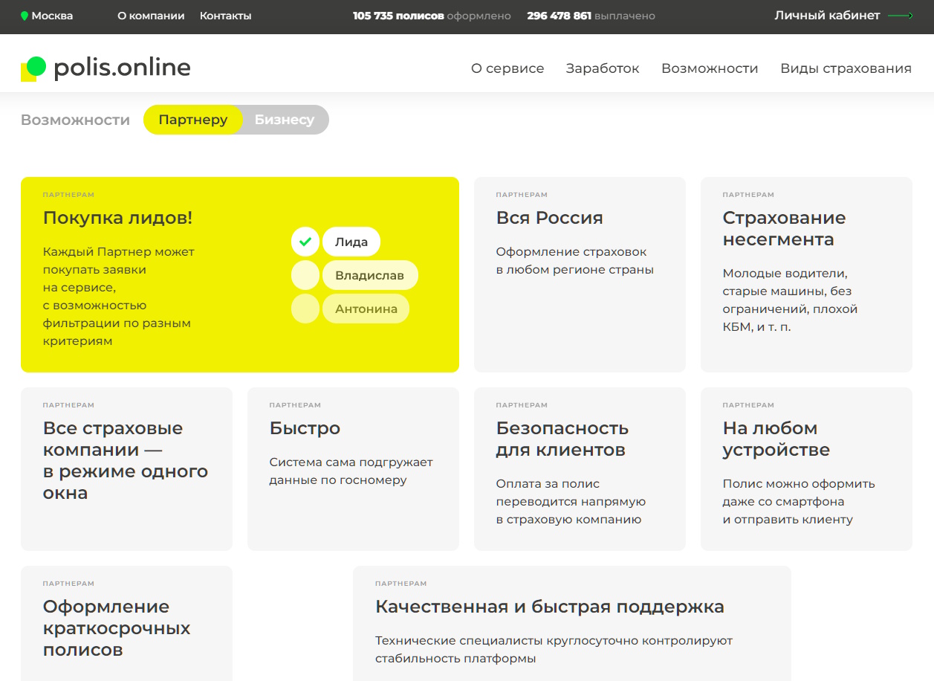Click the green location pin icon
The height and width of the screenshot is (681, 934).
(25, 16)
